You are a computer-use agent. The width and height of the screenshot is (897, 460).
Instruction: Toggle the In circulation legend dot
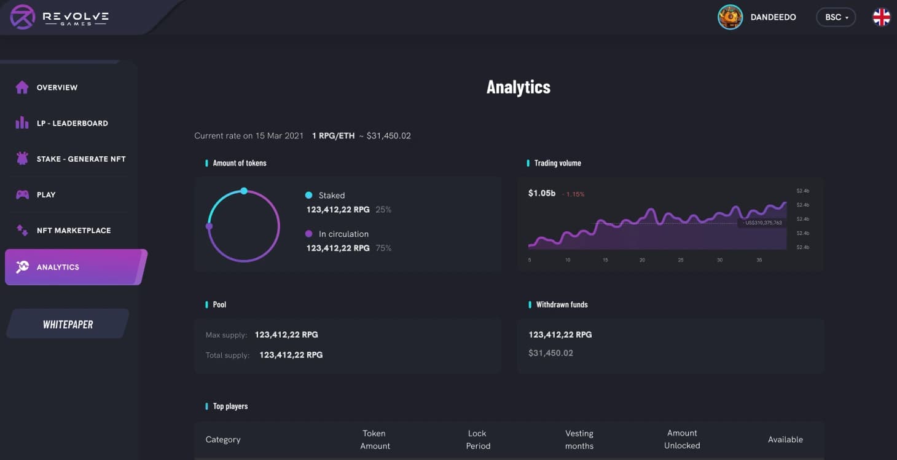coord(308,234)
